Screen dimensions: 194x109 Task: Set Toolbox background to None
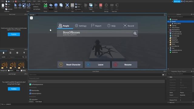pyautogui.click(x=23, y=71)
